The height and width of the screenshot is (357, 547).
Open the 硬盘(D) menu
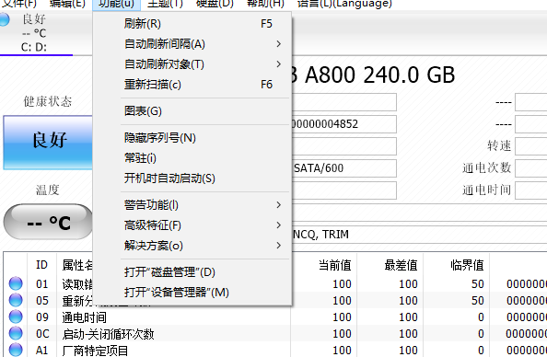(x=215, y=4)
